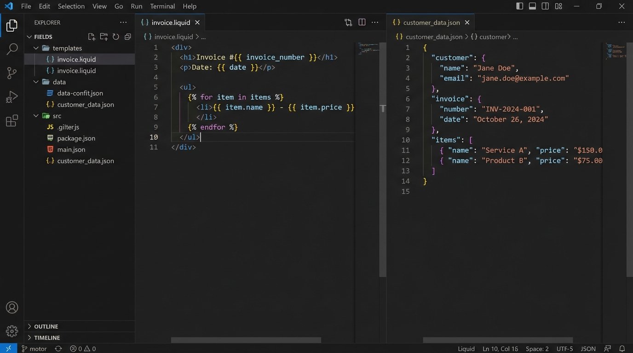The width and height of the screenshot is (633, 353).
Task: Open the Search view in activity bar
Action: click(x=12, y=49)
